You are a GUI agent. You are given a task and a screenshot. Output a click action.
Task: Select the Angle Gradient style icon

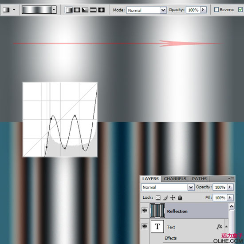pos(85,10)
